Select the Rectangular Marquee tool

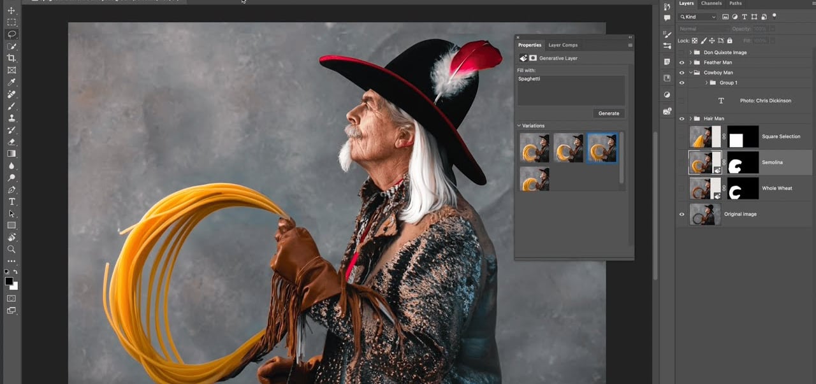click(x=11, y=22)
